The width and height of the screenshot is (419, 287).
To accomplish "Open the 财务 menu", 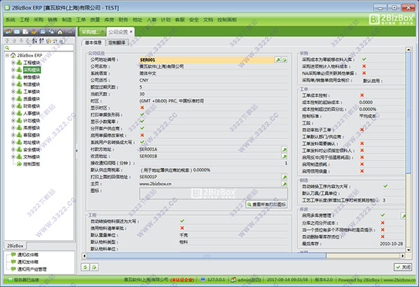I will click(123, 20).
